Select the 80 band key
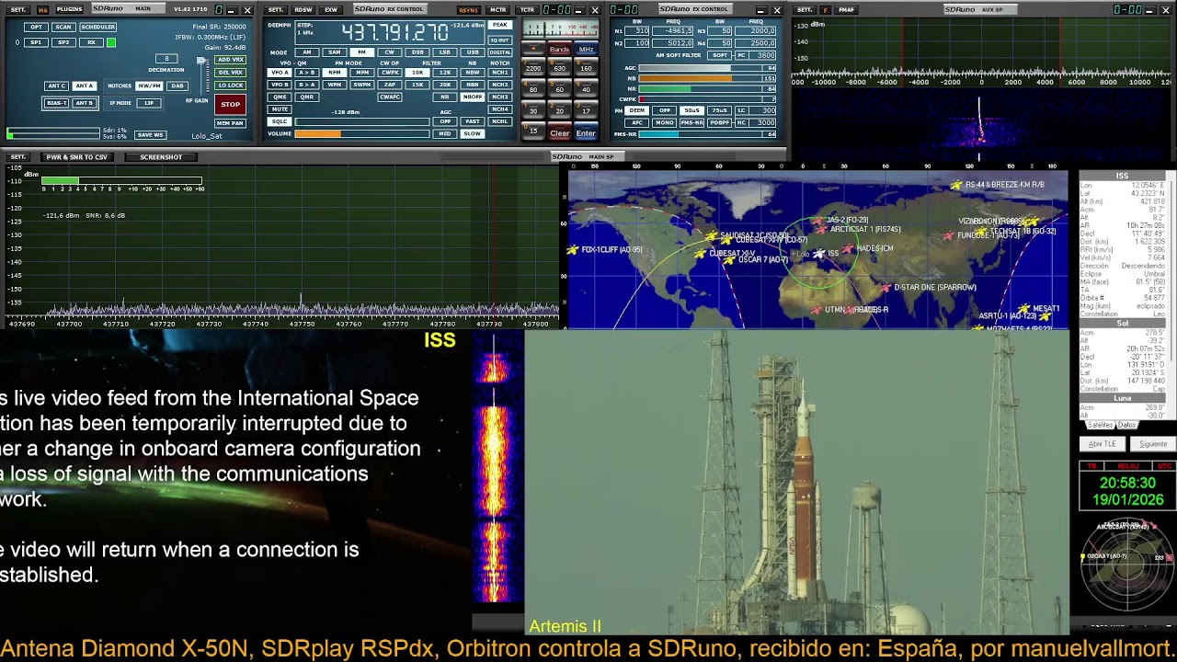 533,88
